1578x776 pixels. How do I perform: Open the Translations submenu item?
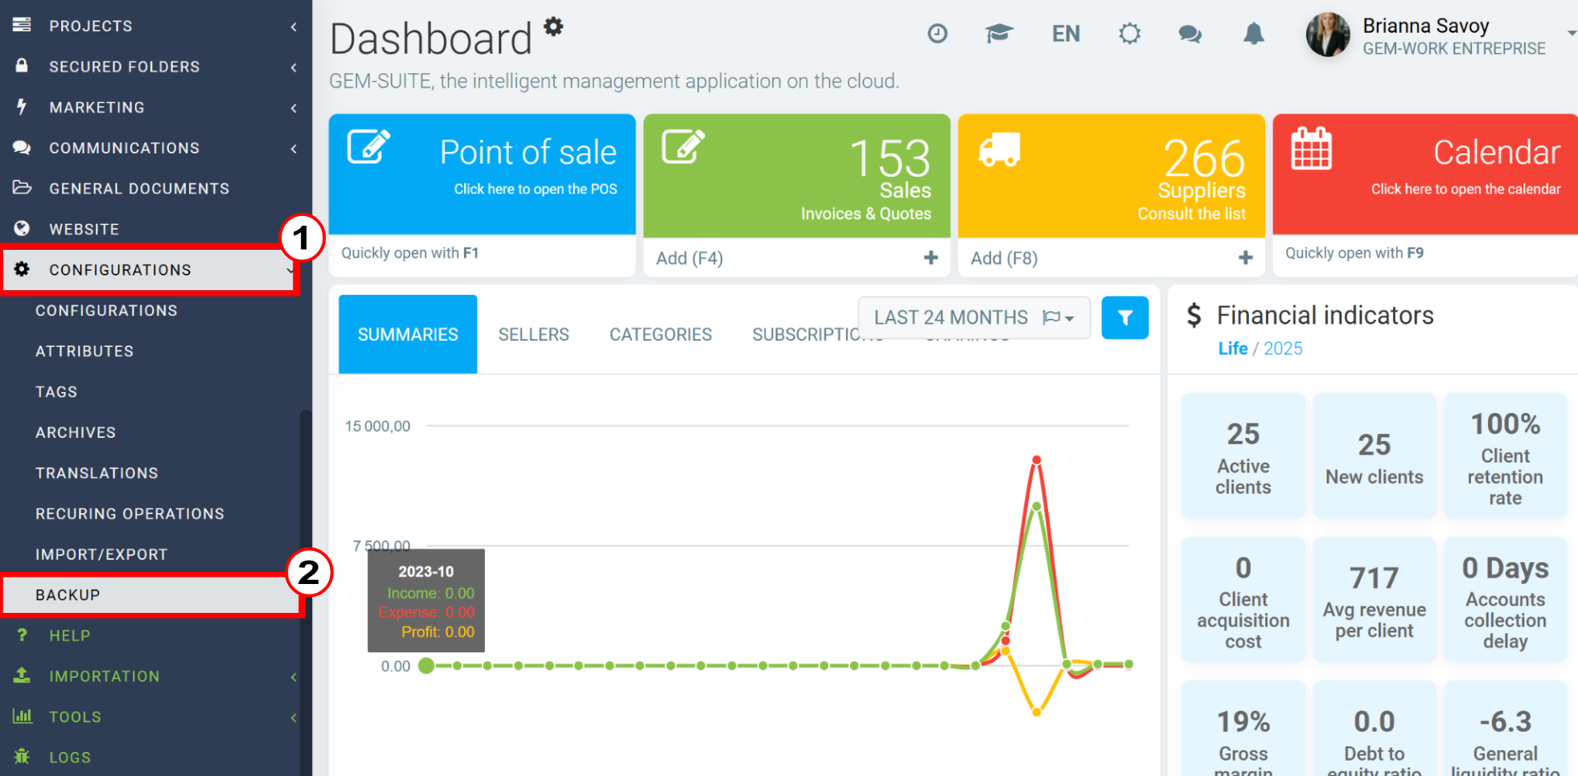[x=97, y=473]
